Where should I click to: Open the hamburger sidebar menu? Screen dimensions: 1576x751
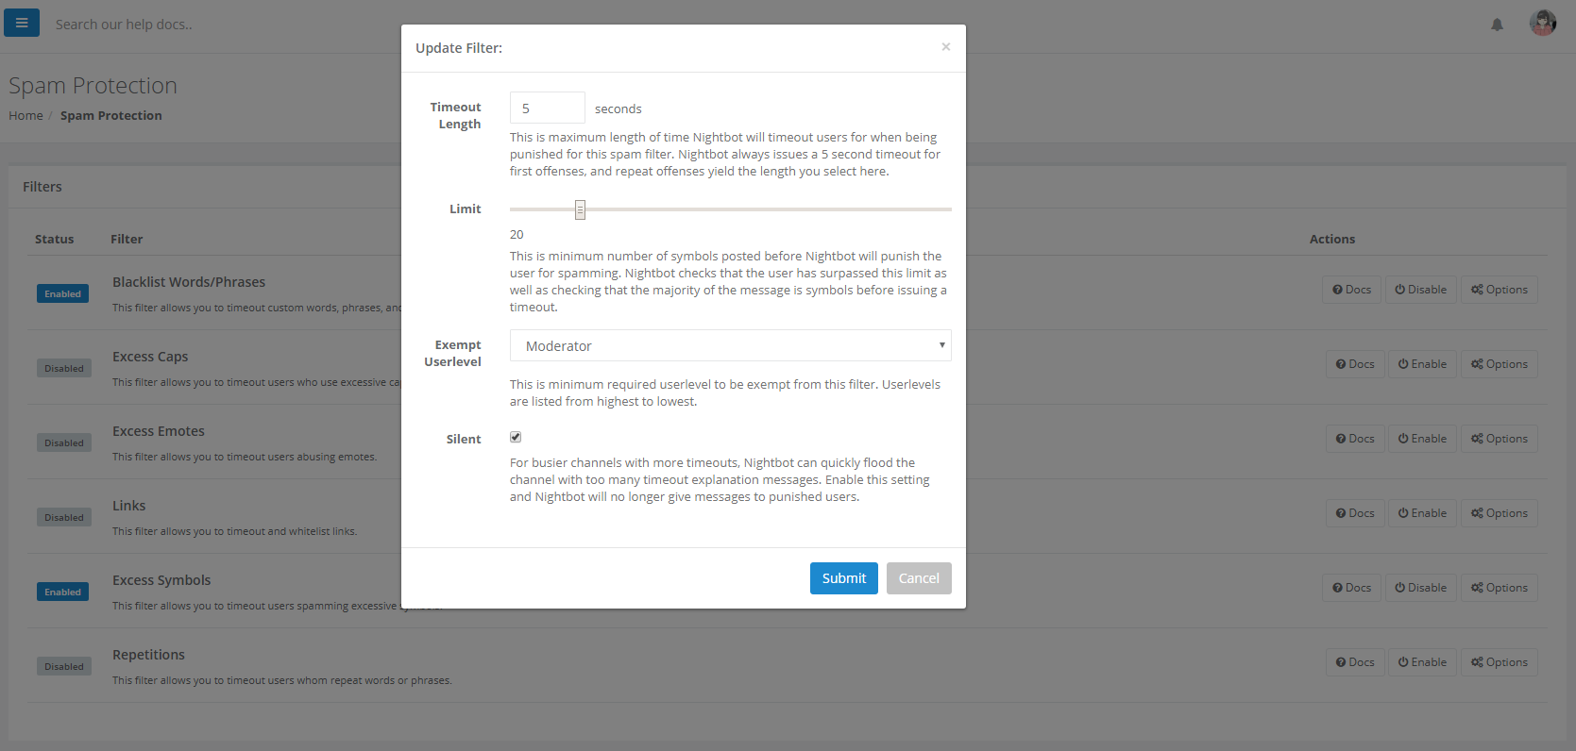pyautogui.click(x=22, y=23)
